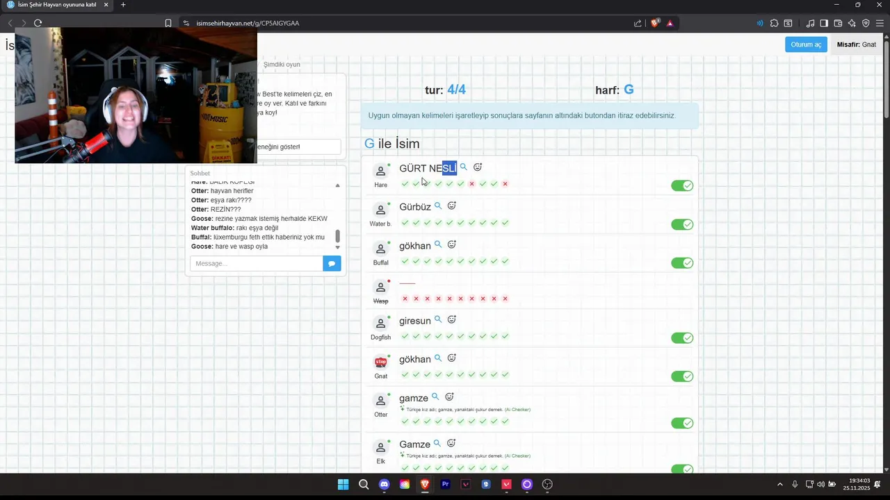
Task: Toggle approval switch for giresun
Action: (x=682, y=337)
